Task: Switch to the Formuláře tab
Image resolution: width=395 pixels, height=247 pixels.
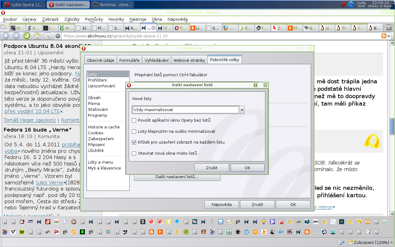Action: pyautogui.click(x=129, y=60)
